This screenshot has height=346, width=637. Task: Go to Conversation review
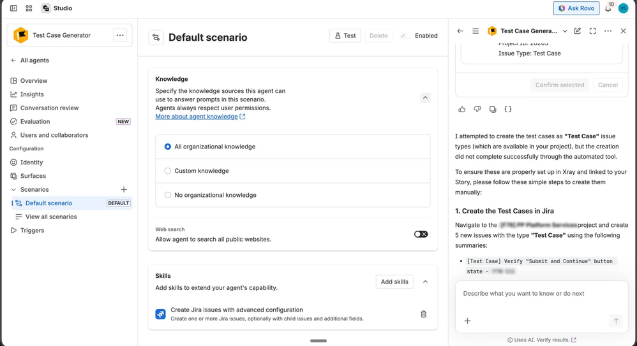click(x=49, y=108)
